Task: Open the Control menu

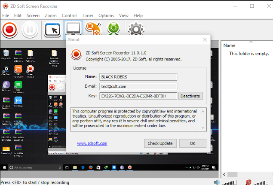Action: [69, 15]
